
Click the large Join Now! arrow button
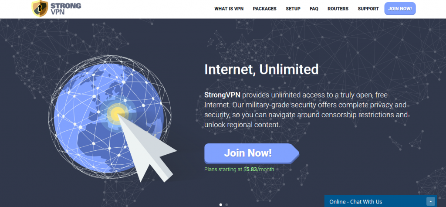pos(252,153)
